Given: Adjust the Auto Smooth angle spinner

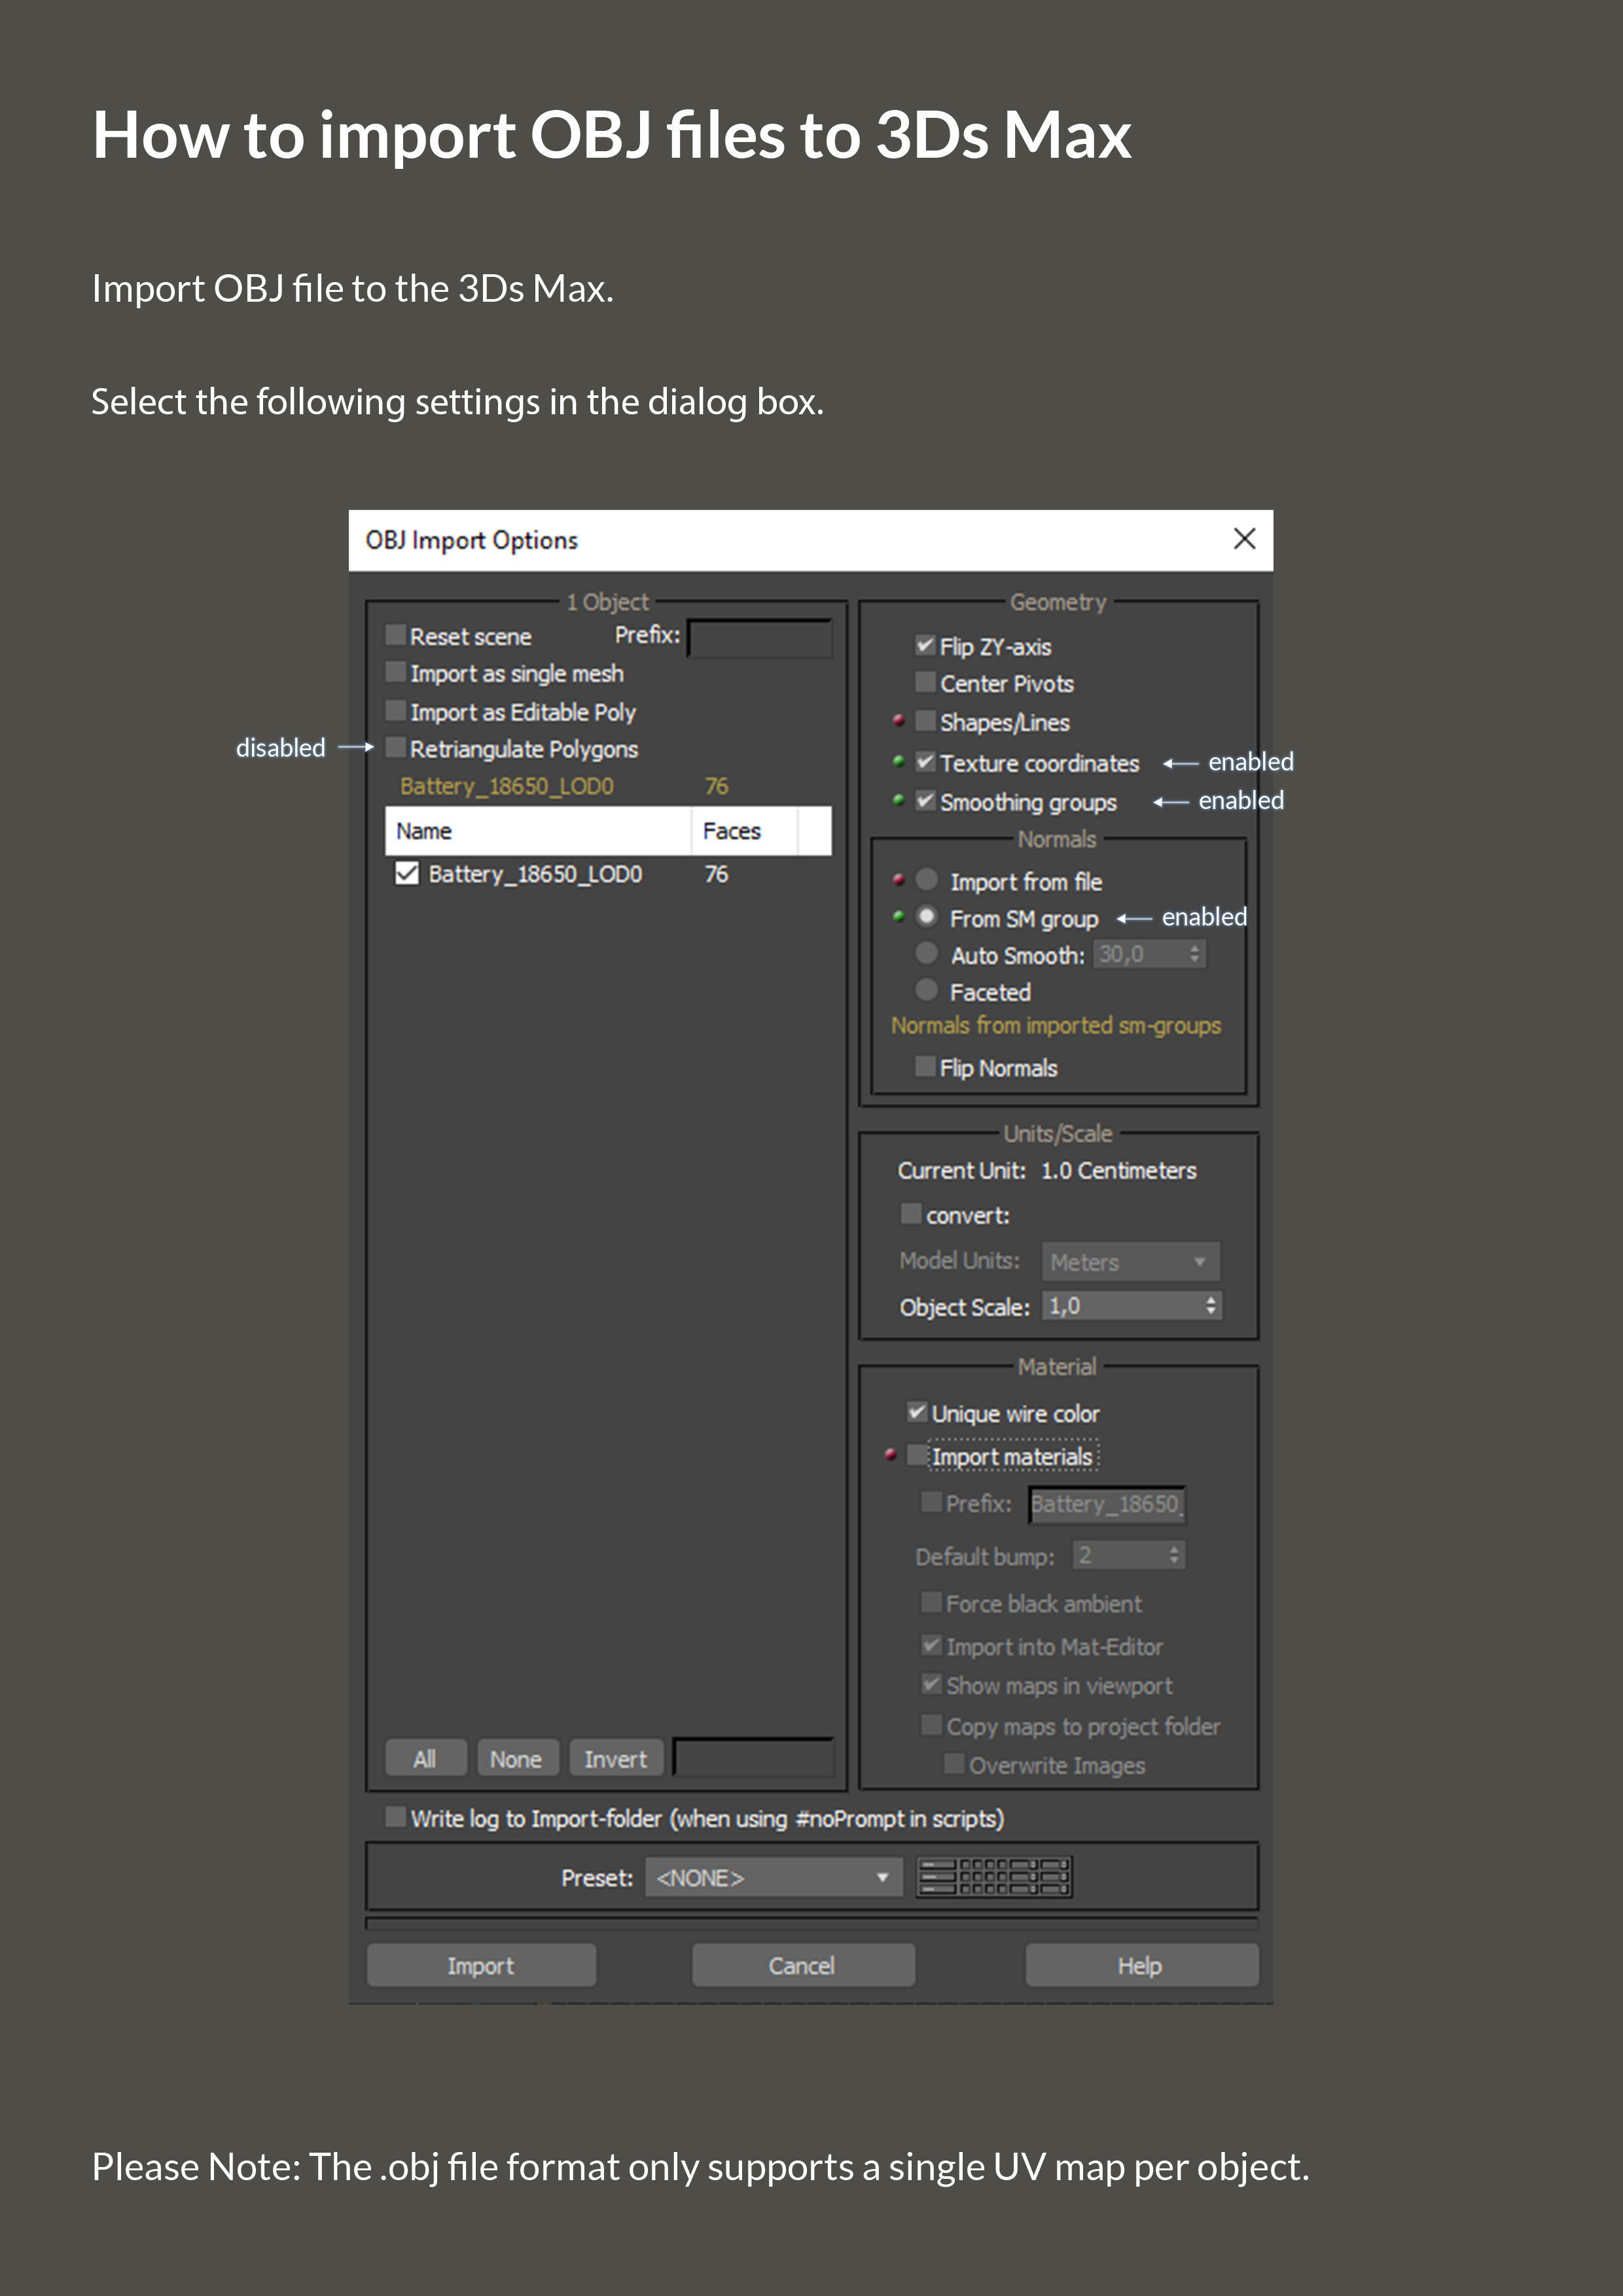Looking at the screenshot, I should (1194, 954).
